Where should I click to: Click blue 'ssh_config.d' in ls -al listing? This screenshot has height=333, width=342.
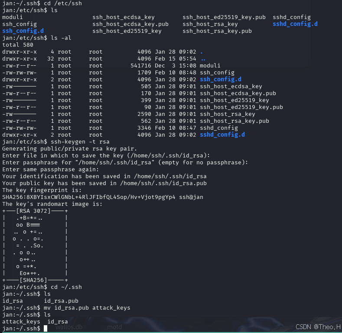221,80
